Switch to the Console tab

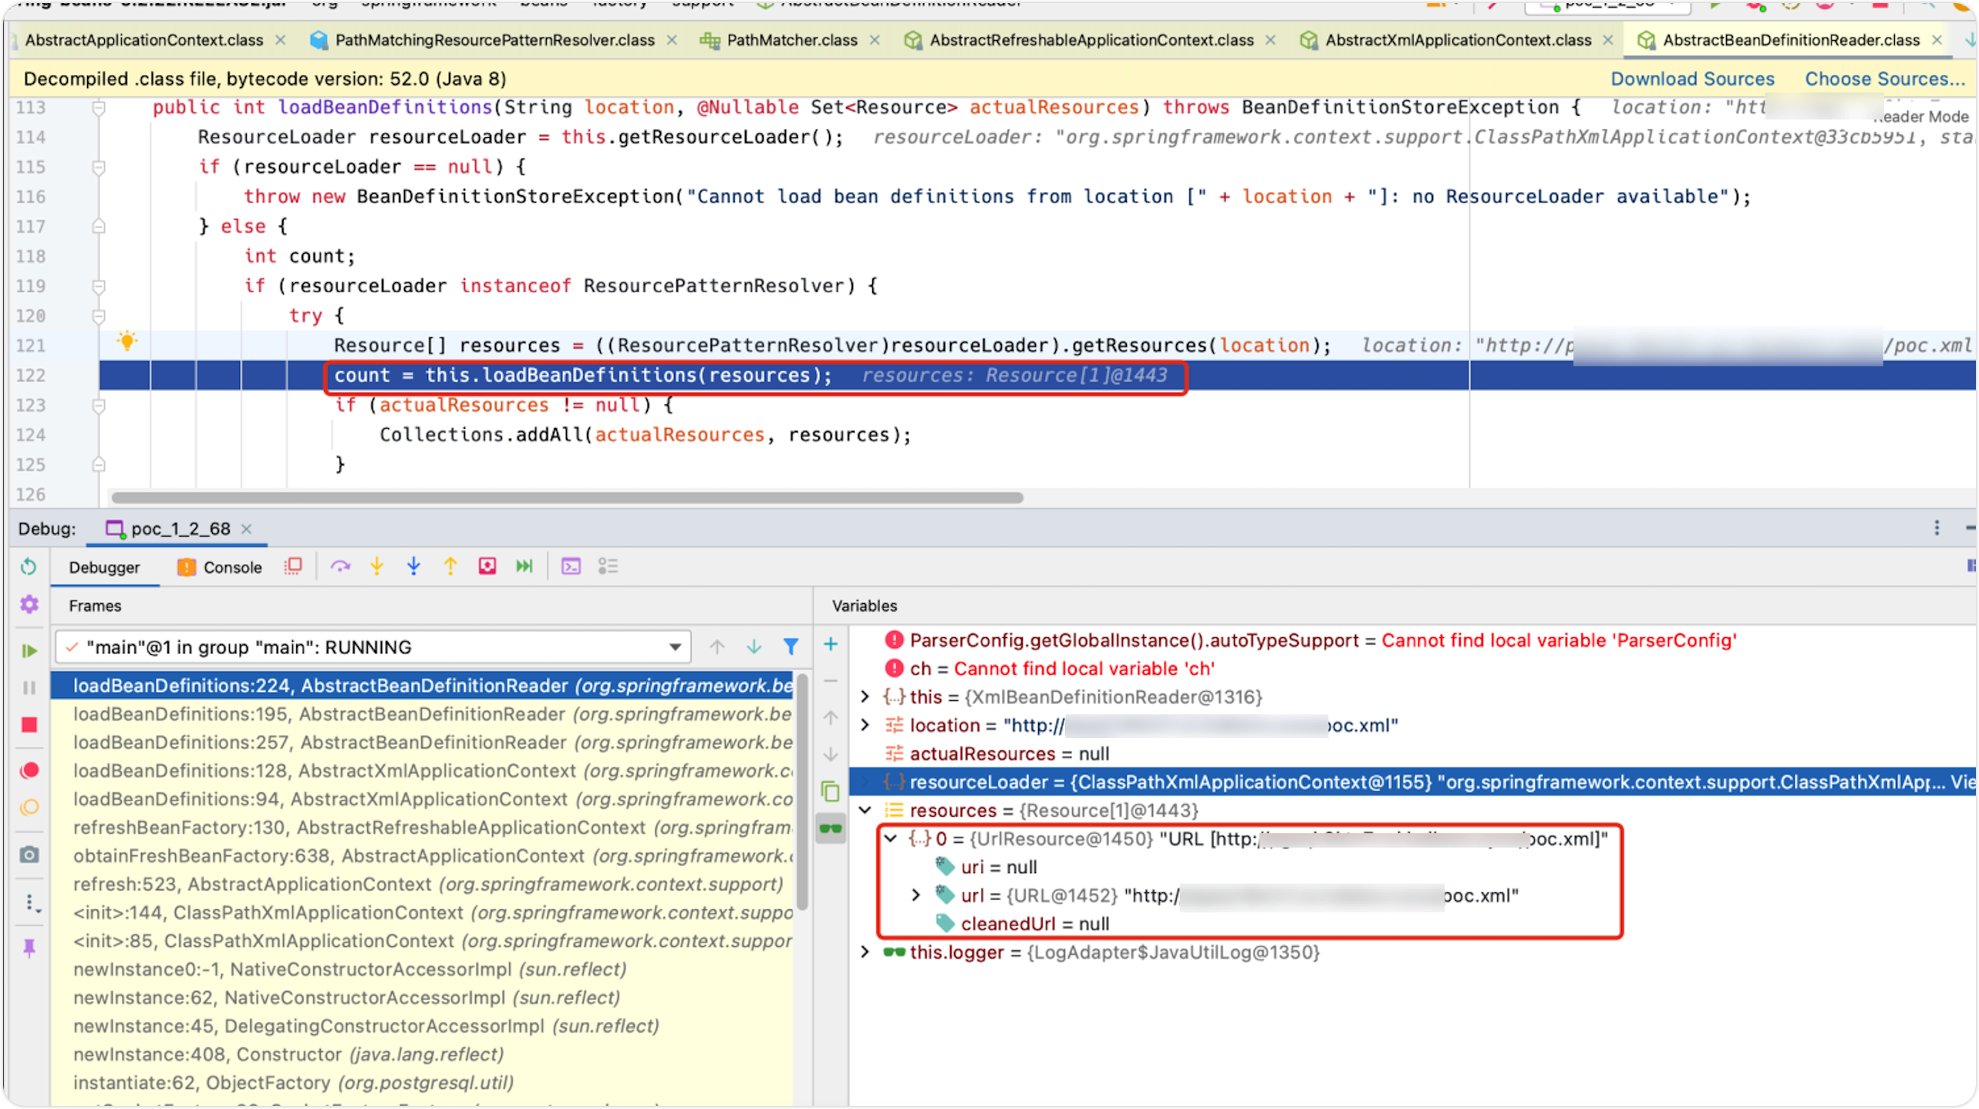tap(220, 568)
